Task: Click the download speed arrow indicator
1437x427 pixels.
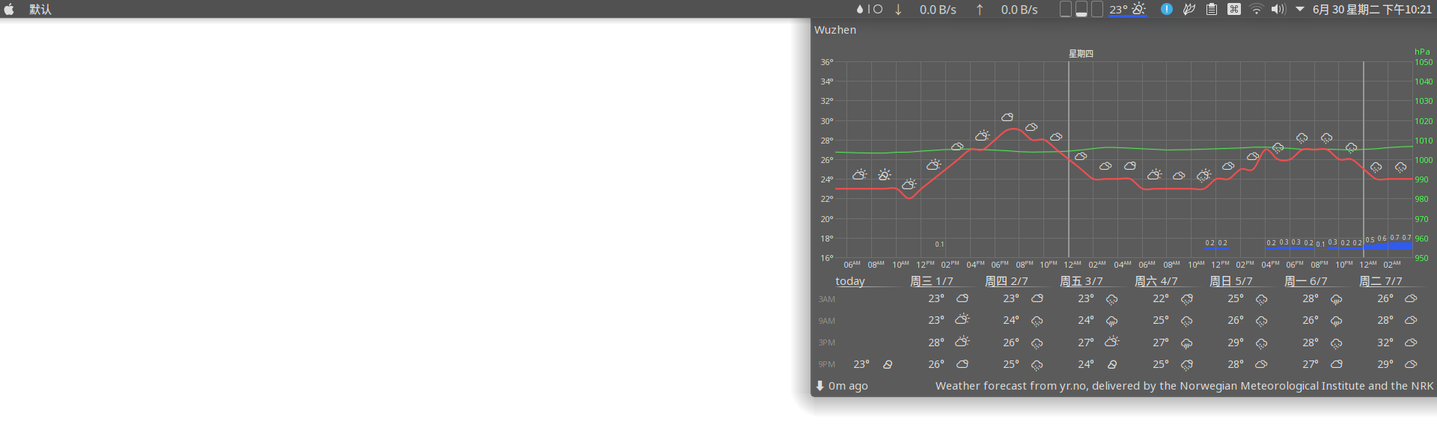Action: (x=898, y=9)
